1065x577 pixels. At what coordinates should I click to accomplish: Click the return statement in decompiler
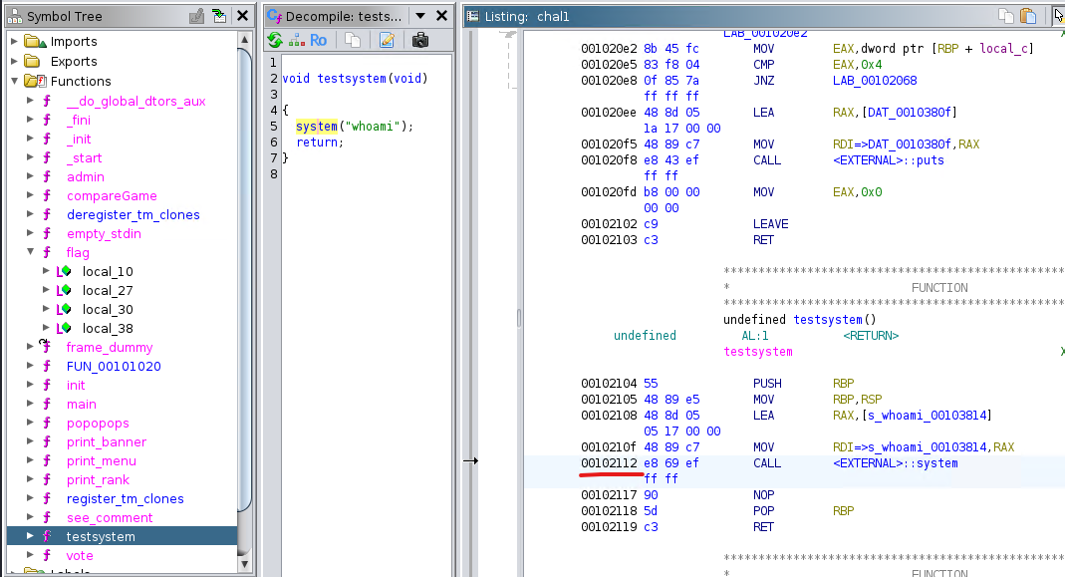tap(320, 143)
